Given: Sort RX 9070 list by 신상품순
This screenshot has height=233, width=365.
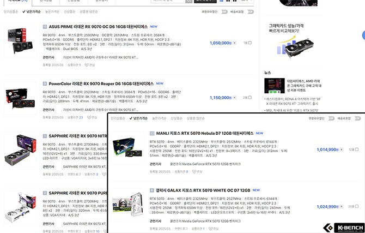Looking at the screenshot, I should click(x=70, y=11).
